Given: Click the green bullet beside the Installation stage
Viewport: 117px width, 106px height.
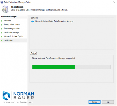Looking at the screenshot, I should click(x=2, y=41).
